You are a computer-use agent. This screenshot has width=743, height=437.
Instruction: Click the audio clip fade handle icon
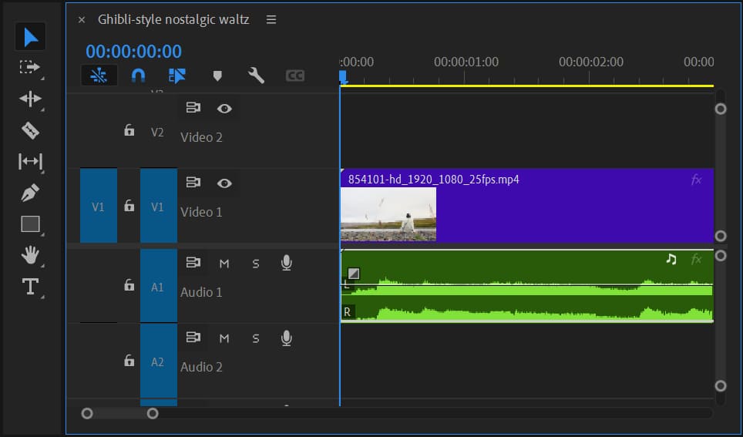pos(354,274)
